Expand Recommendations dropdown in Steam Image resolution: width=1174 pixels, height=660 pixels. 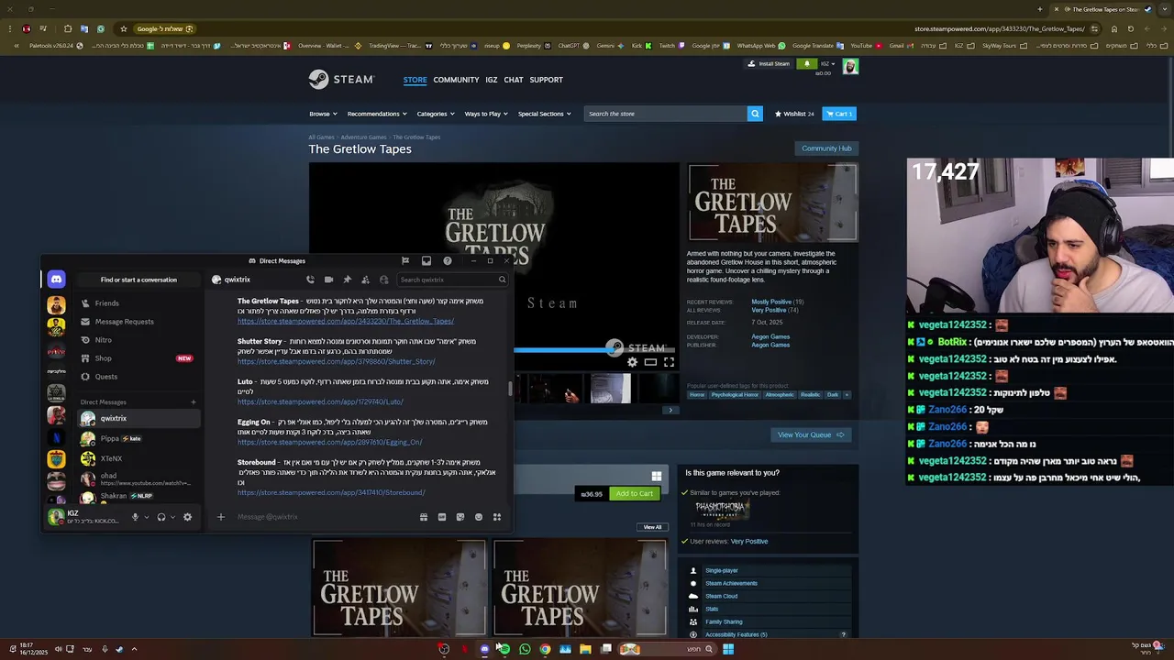point(377,114)
